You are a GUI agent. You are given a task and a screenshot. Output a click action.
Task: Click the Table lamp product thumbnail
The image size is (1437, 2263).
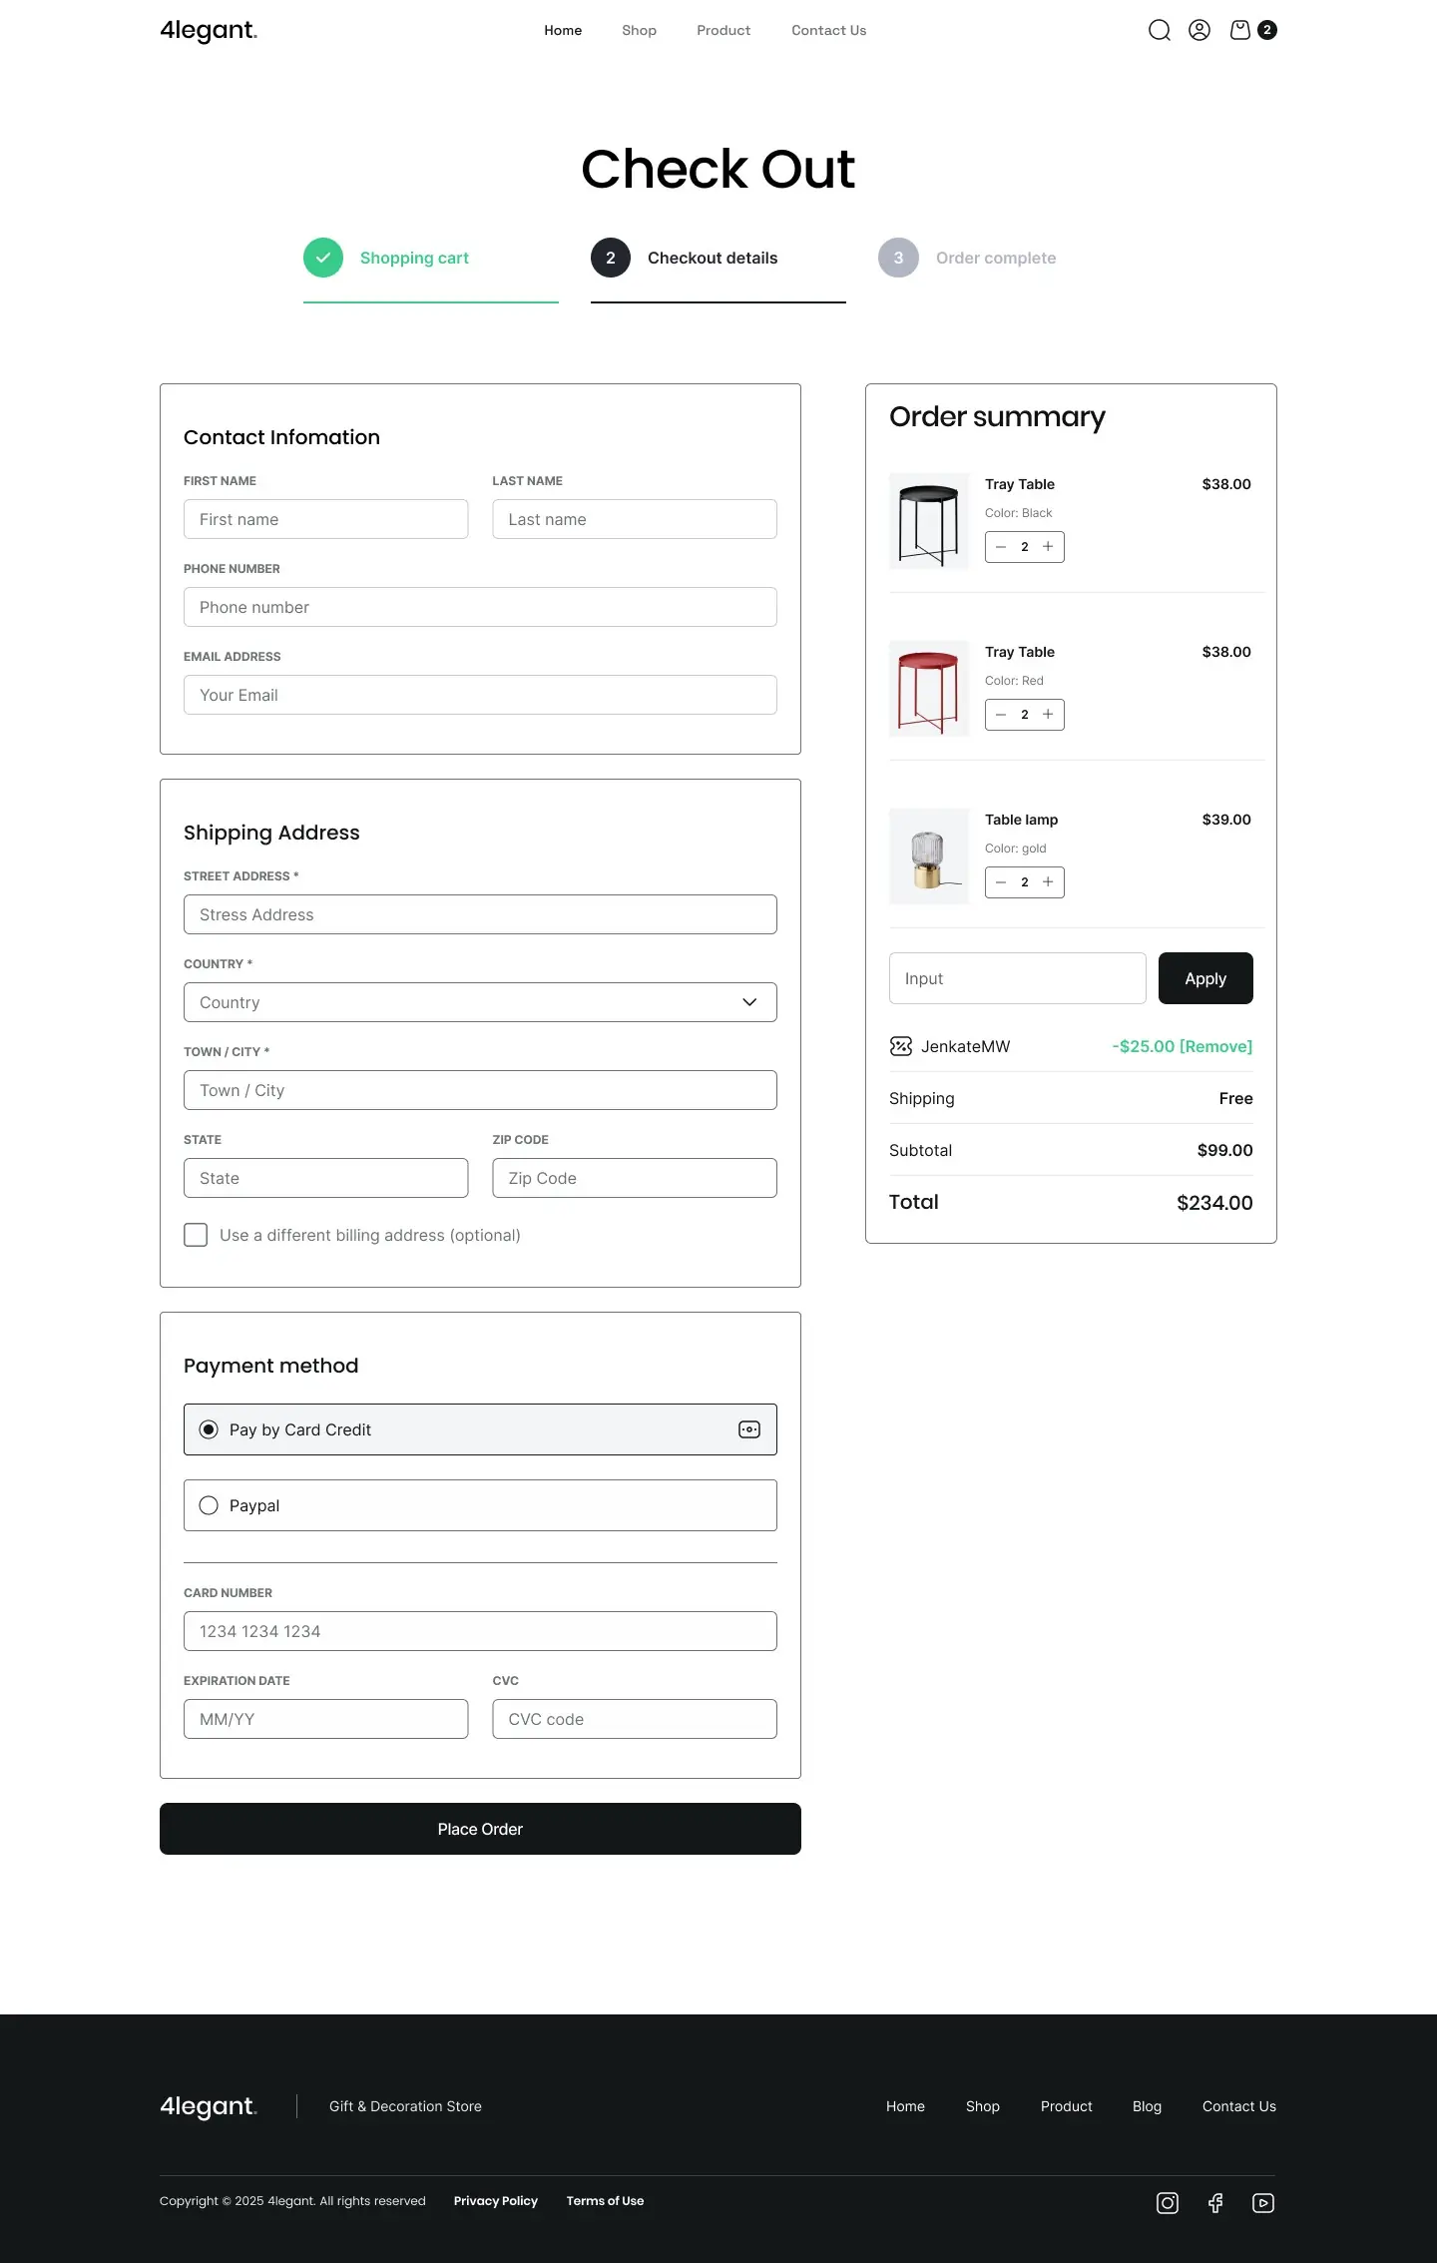[929, 856]
